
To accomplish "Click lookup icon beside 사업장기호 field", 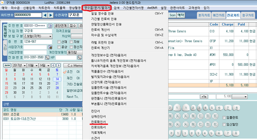I will (x=50, y=47).
